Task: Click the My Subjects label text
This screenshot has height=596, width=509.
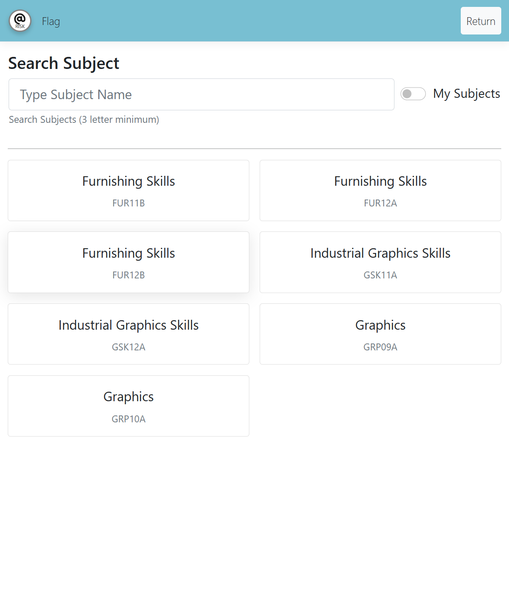Action: [466, 94]
